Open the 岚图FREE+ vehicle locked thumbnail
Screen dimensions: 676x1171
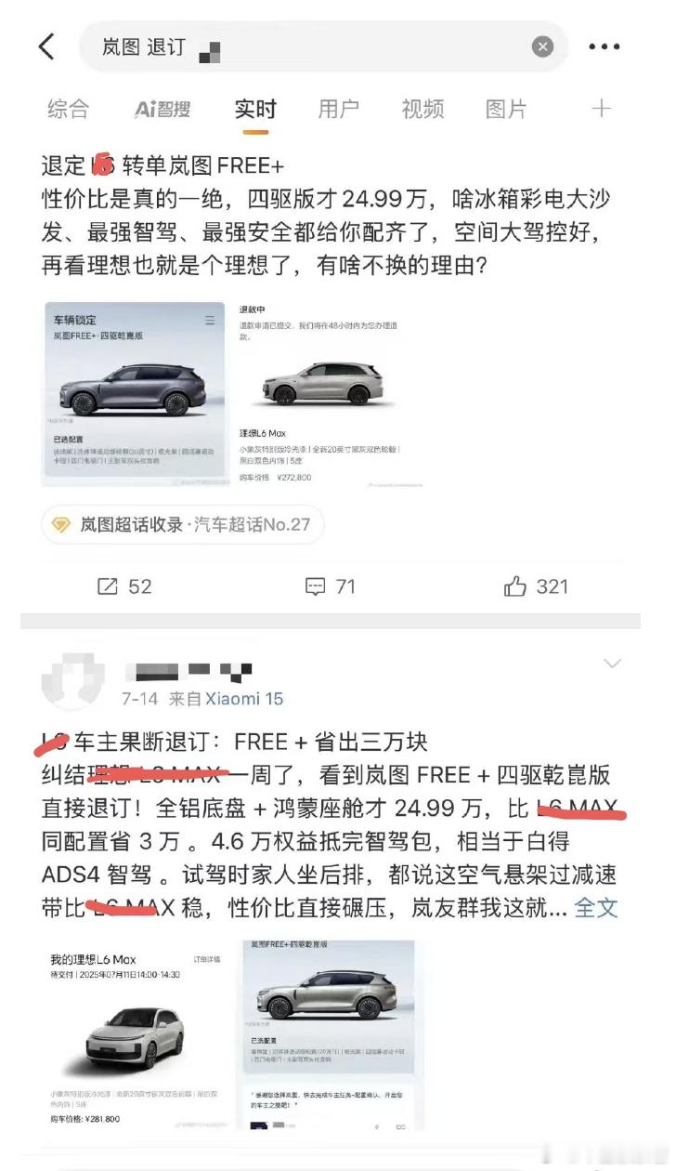pyautogui.click(x=134, y=392)
